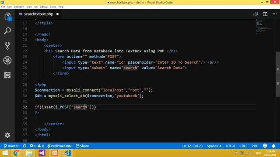
Task: Click line number 24 in gutter
Action: (x=25, y=62)
